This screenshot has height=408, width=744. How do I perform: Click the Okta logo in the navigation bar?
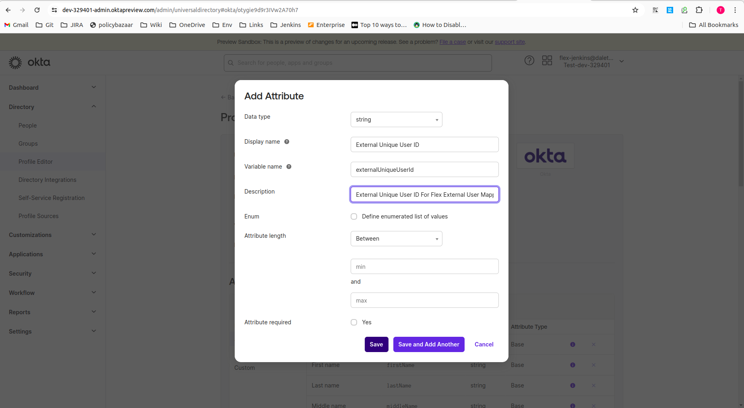pyautogui.click(x=29, y=62)
